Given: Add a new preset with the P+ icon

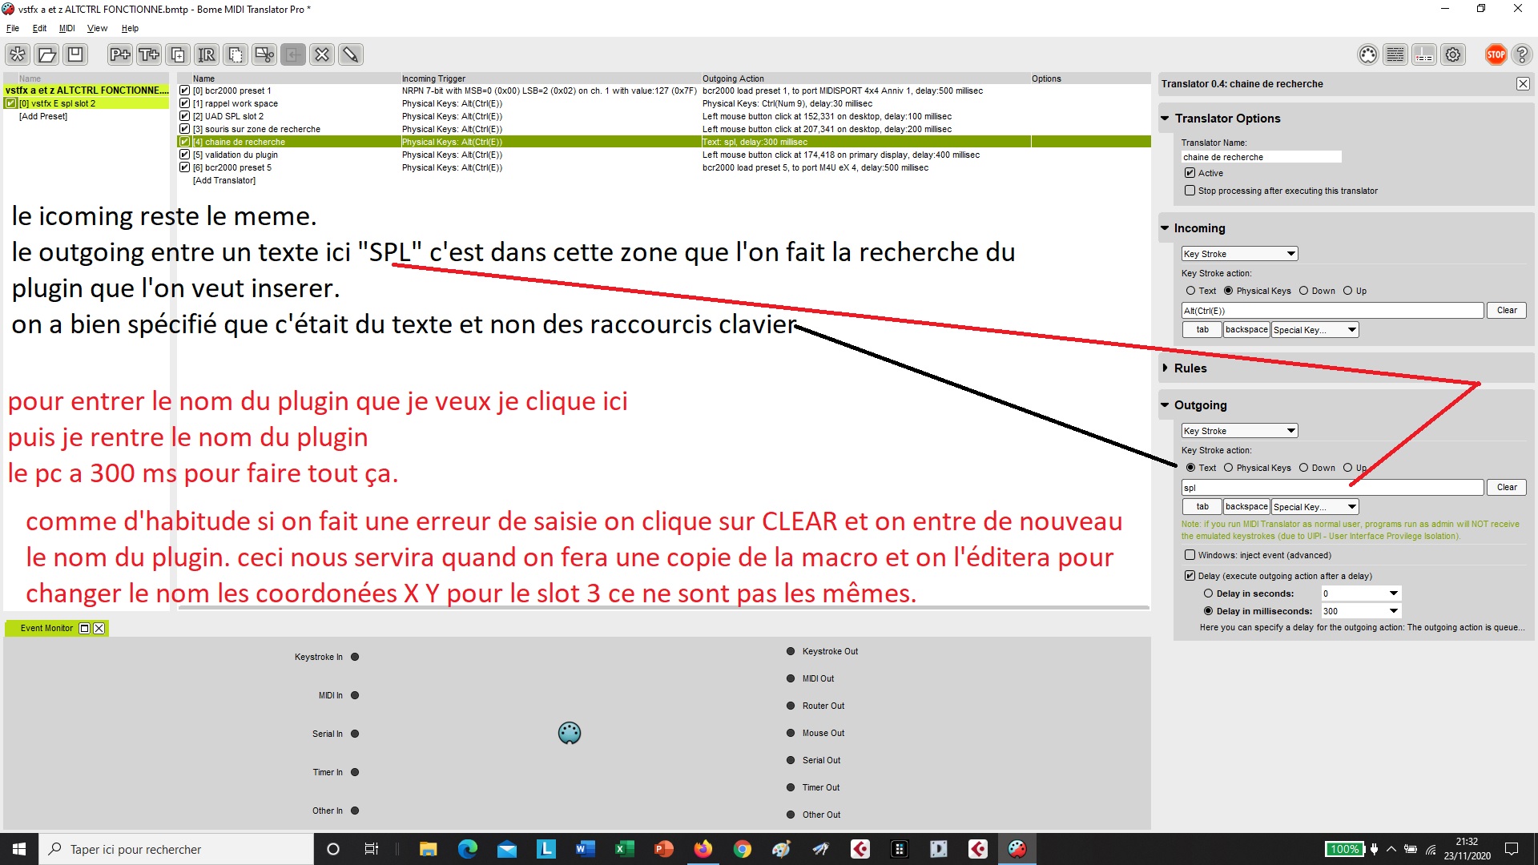Looking at the screenshot, I should click(120, 54).
